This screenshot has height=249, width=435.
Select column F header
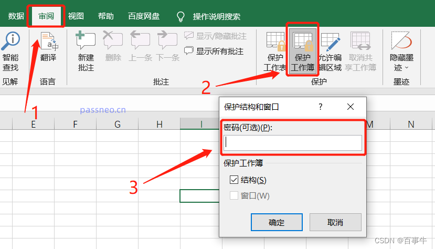tap(75, 124)
